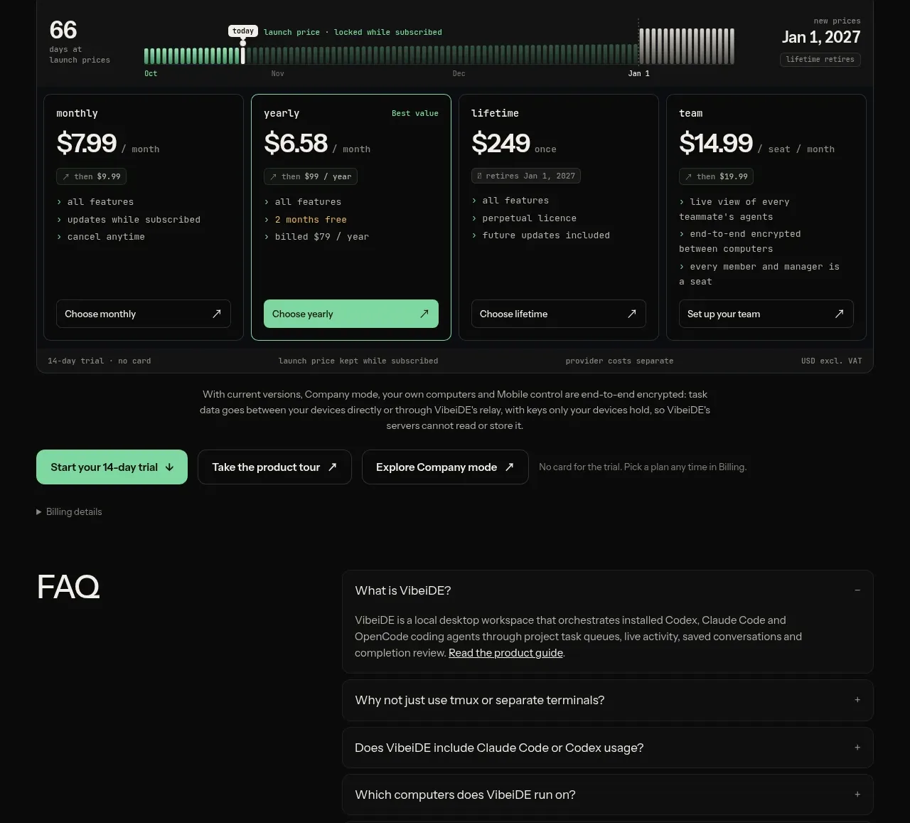Expand the Billing details disclosure

pyautogui.click(x=69, y=511)
